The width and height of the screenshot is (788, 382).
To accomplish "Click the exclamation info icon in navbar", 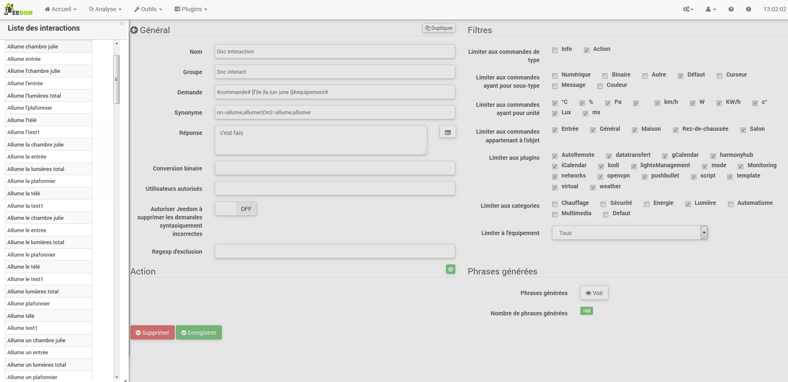I will tap(748, 9).
